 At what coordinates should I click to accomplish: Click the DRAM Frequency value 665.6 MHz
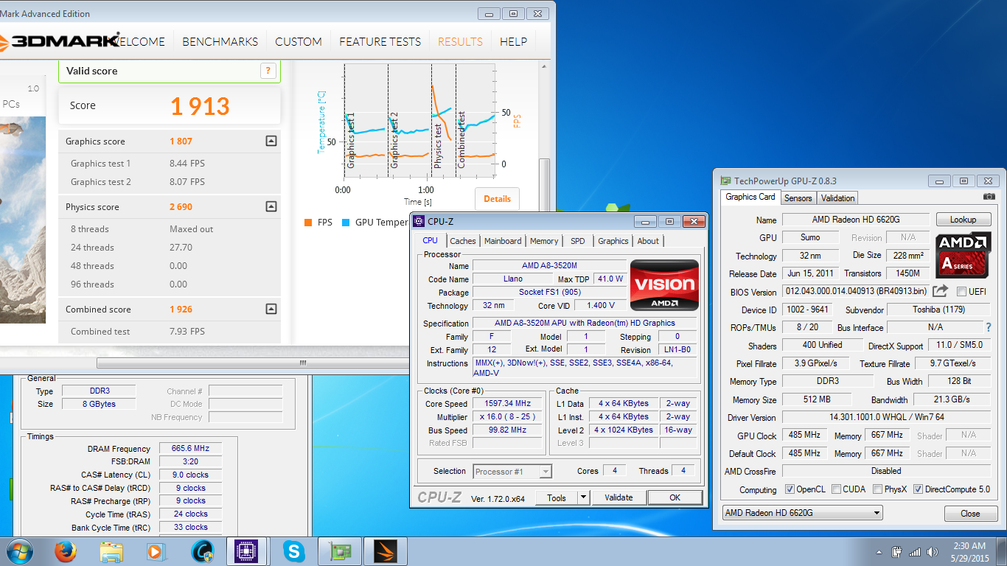190,448
